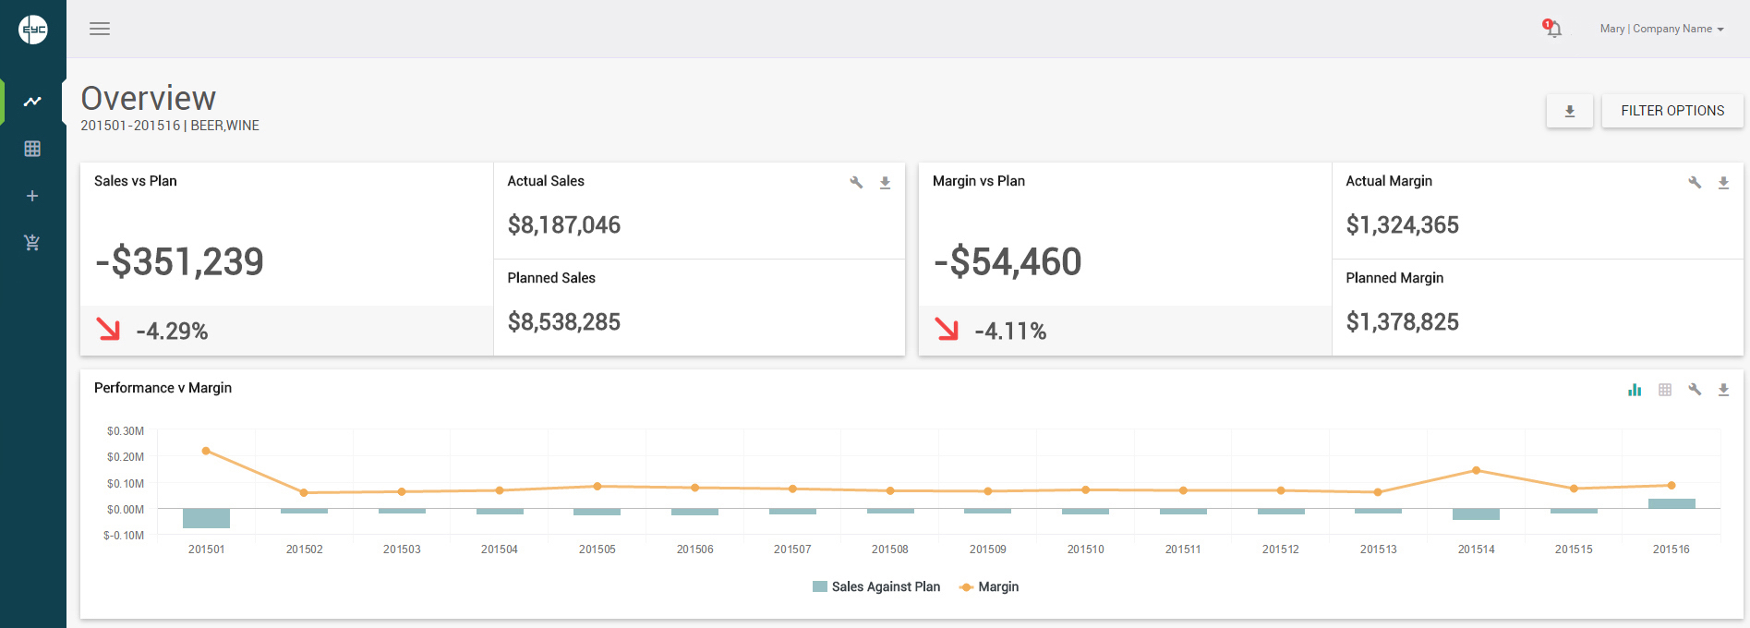
Task: Toggle the Margin legend series
Action: (x=989, y=586)
